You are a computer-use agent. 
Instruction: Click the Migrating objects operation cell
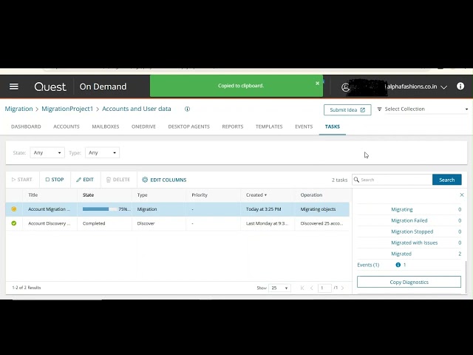point(318,209)
